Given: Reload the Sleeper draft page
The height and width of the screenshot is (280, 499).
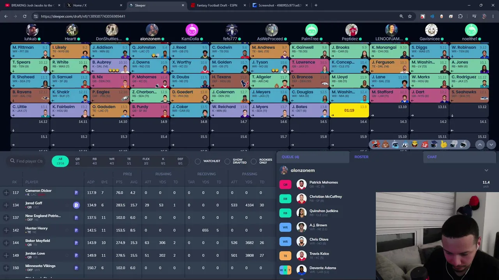Looking at the screenshot, I should coord(25,16).
